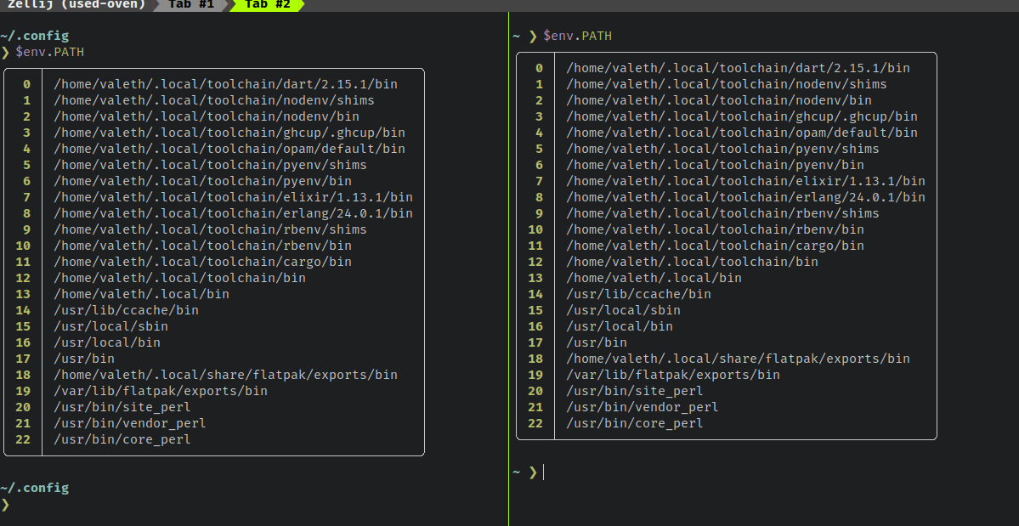This screenshot has width=1019, height=526.
Task: Select the erlang/24.0.1/bin path in right pane
Action: coord(745,197)
